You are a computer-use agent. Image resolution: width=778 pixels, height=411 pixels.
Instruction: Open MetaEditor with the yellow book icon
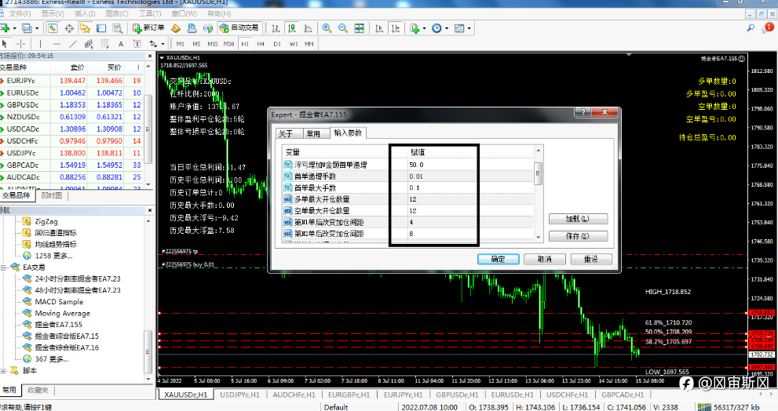(x=176, y=28)
